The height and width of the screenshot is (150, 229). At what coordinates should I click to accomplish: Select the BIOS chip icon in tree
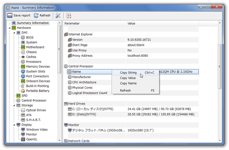pyautogui.click(x=23, y=38)
